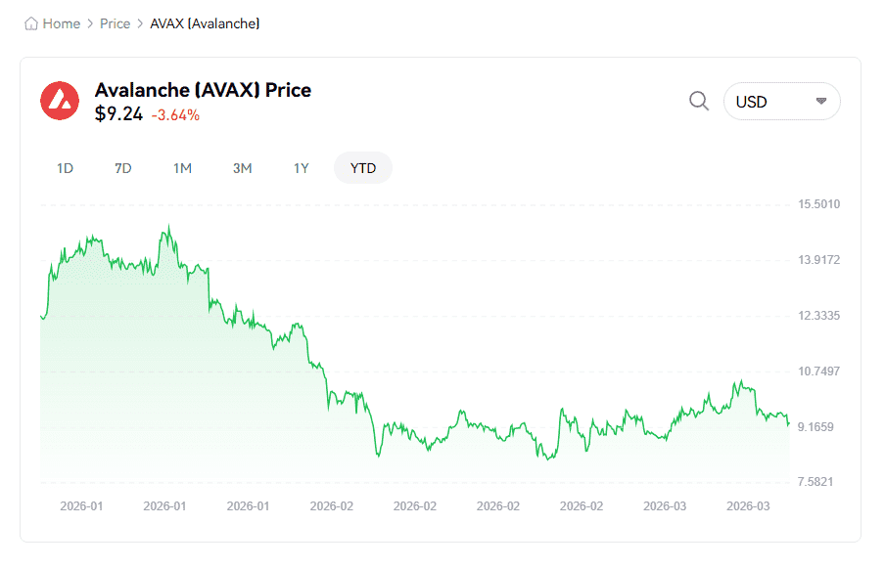Viewport: 885px width, 568px height.
Task: Go to the Home breadcrumb link
Action: [x=61, y=23]
